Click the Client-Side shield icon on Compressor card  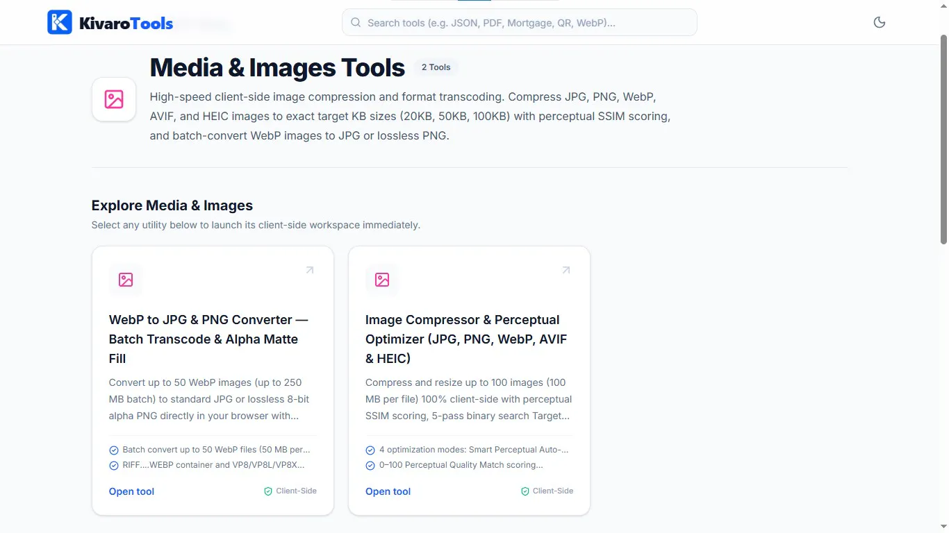coord(525,491)
